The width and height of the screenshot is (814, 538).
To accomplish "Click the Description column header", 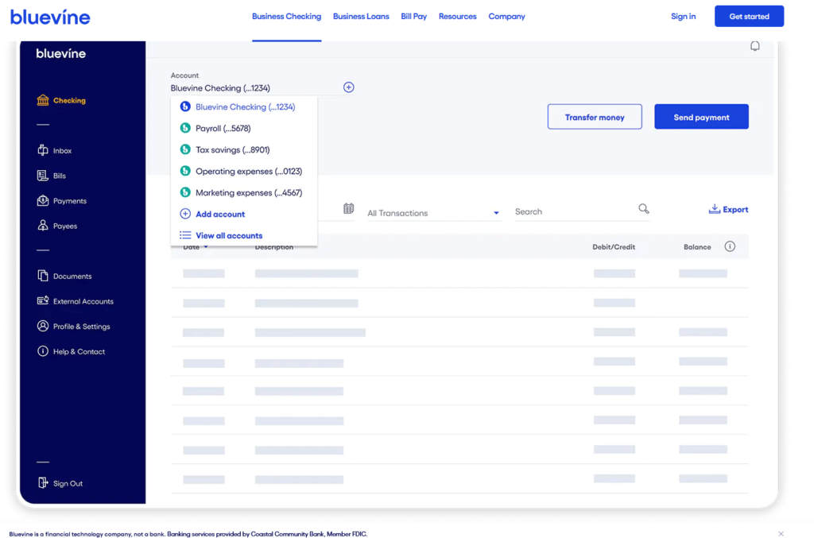I will click(274, 247).
